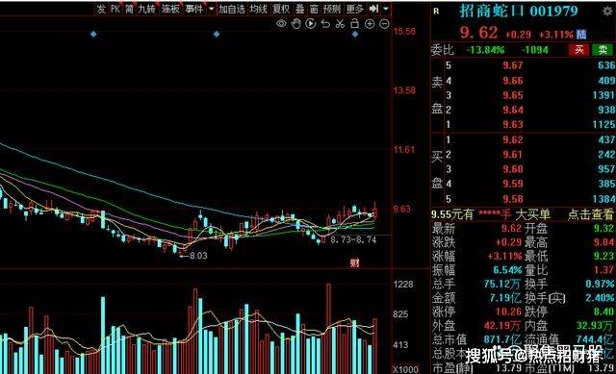Click the 发 toolbar button
The height and width of the screenshot is (374, 616).
(x=101, y=9)
